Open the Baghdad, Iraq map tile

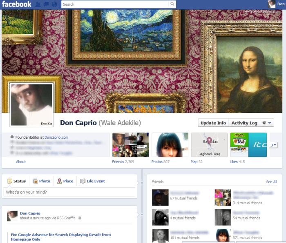pyautogui.click(x=209, y=145)
